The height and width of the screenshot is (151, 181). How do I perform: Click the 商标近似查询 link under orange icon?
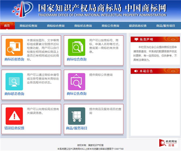click(14, 59)
